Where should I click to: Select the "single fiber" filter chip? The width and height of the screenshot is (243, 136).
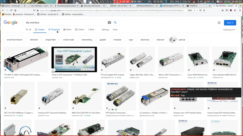click(50, 40)
